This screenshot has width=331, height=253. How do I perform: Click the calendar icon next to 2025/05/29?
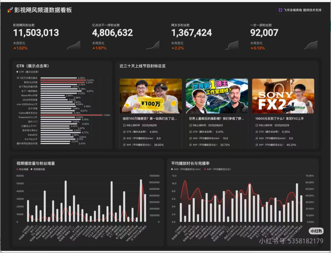click(x=257, y=125)
